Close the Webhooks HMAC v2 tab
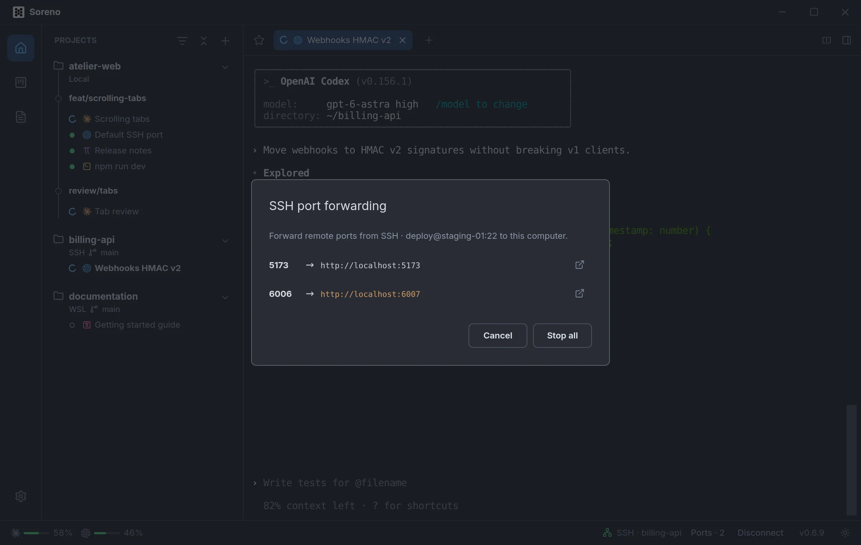Image resolution: width=861 pixels, height=545 pixels. tap(403, 40)
